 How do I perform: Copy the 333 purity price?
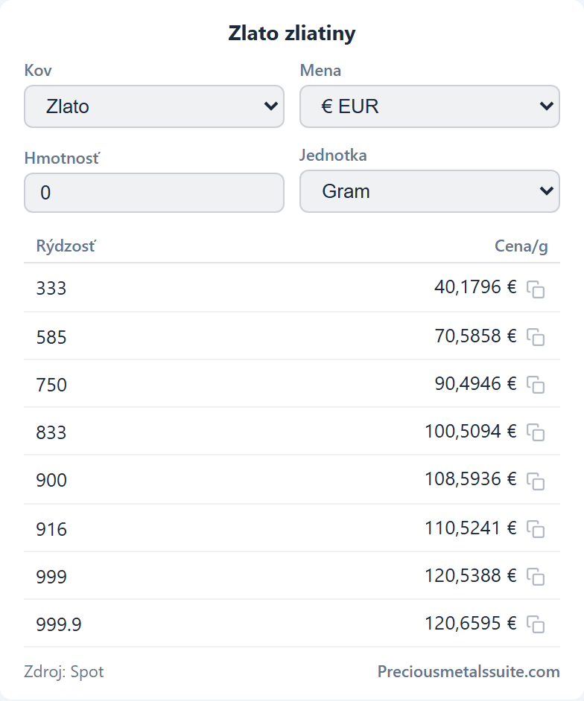click(x=536, y=289)
